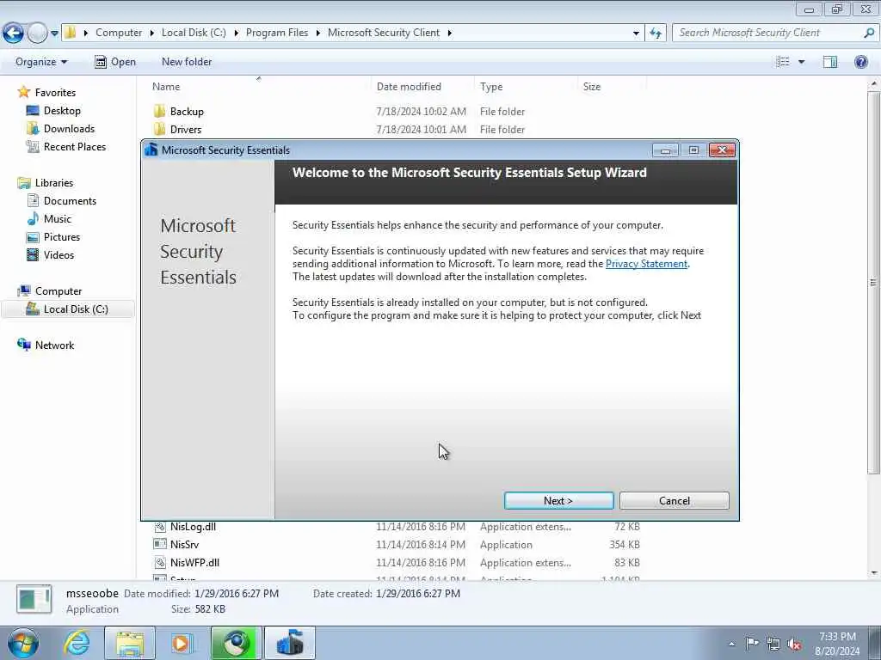Open Windows Media Player from taskbar

coord(182,643)
